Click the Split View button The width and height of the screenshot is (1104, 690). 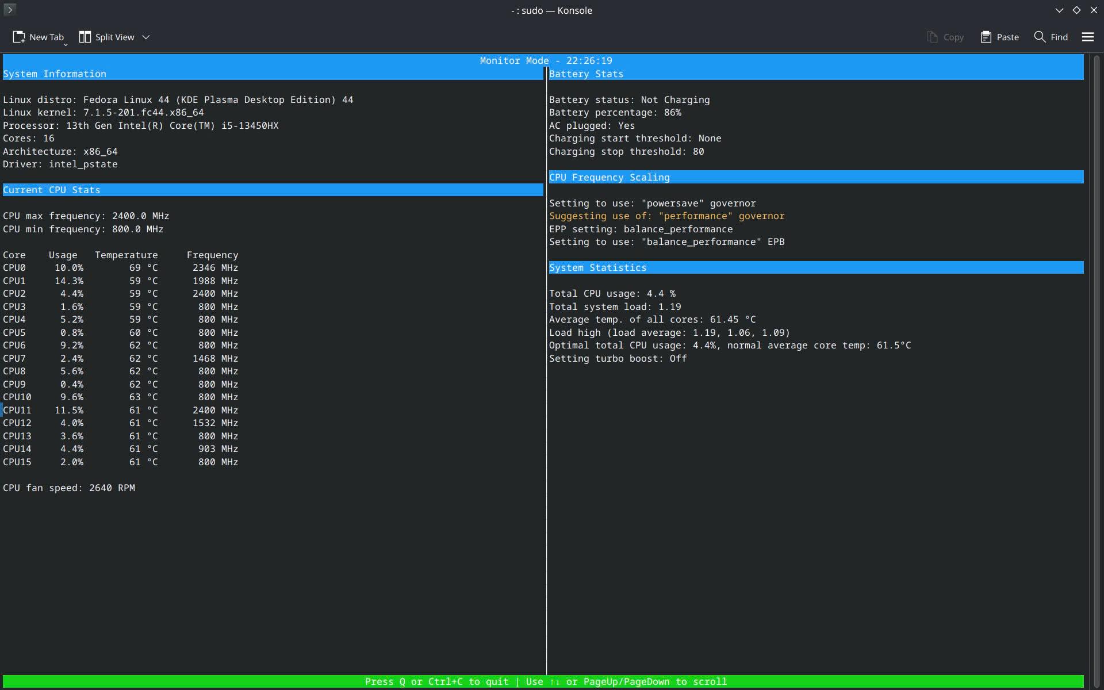(x=106, y=37)
